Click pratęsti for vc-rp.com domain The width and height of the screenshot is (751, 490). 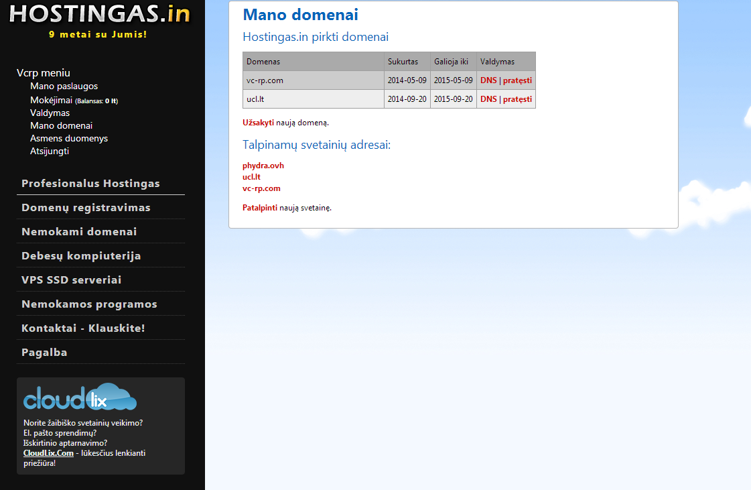(x=517, y=80)
